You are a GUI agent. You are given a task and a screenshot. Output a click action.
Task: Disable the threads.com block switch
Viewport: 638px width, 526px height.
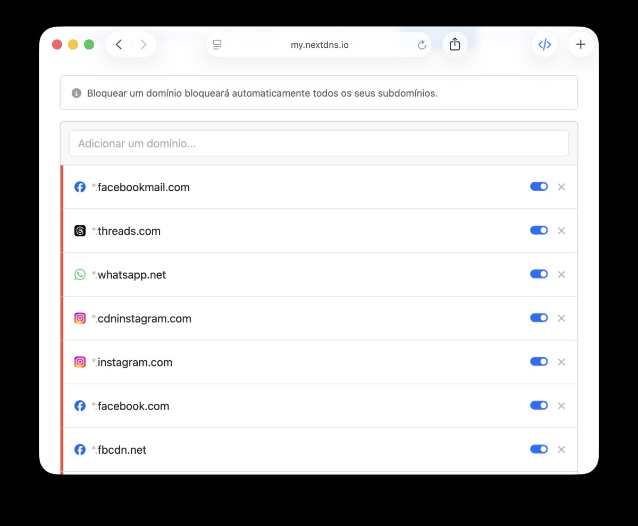539,230
